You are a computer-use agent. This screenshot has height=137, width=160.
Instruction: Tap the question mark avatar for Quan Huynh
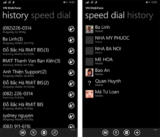coord(89,83)
